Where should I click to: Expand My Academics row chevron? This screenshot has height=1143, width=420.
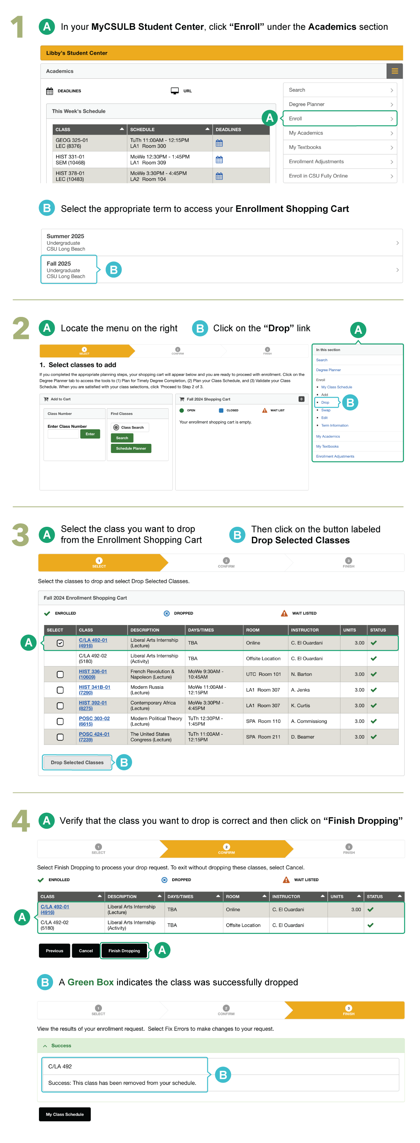click(x=391, y=133)
